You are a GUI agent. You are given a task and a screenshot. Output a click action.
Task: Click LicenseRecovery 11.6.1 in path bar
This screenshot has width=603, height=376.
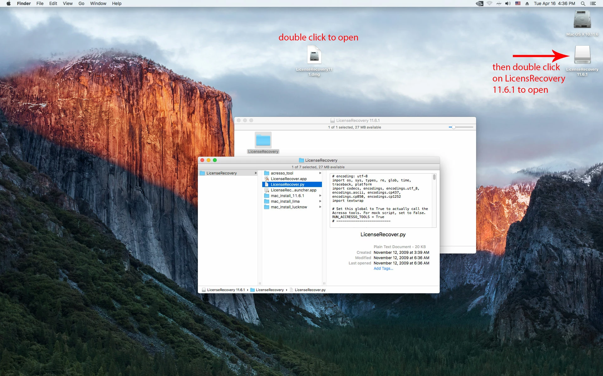(225, 290)
